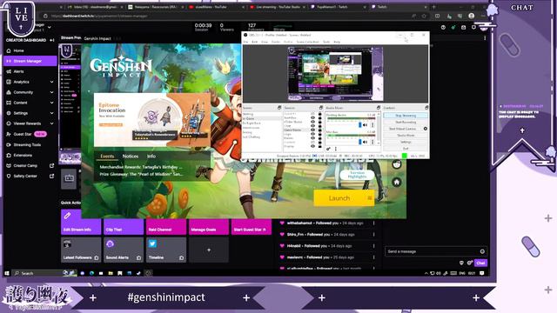Open the File menu in OBS

pyautogui.click(x=245, y=42)
